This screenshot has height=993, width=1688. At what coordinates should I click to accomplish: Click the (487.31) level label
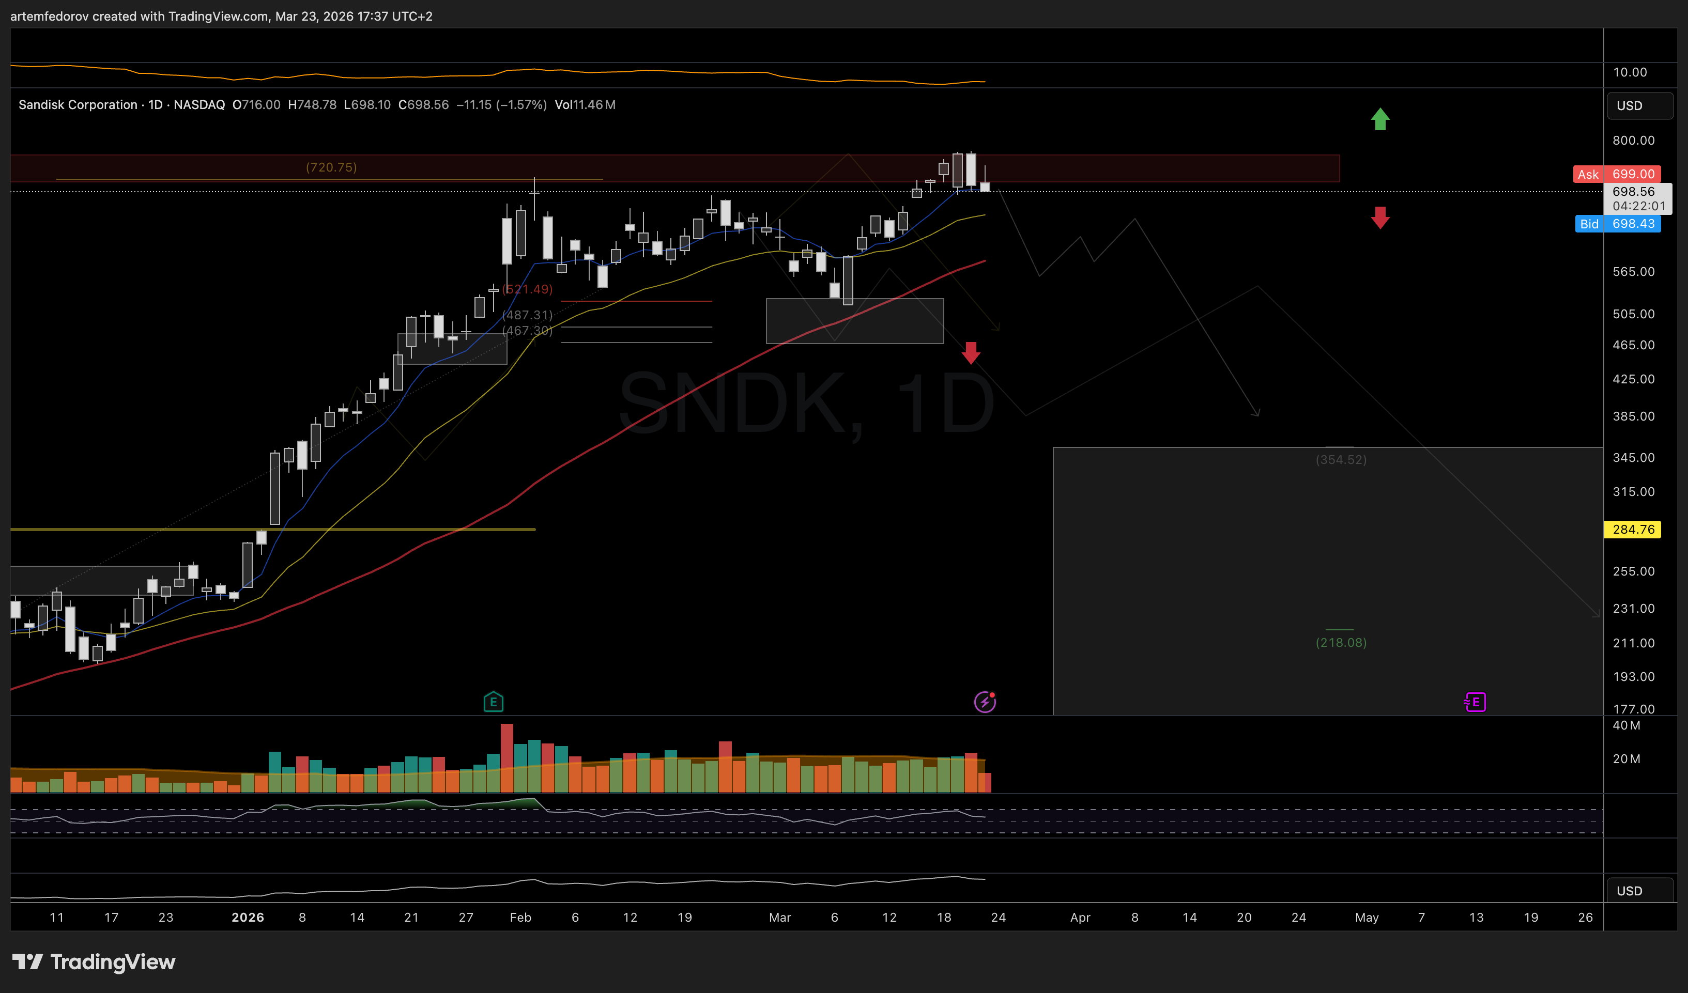click(x=527, y=315)
